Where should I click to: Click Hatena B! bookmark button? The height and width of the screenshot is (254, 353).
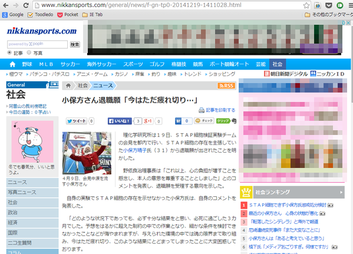(x=179, y=121)
